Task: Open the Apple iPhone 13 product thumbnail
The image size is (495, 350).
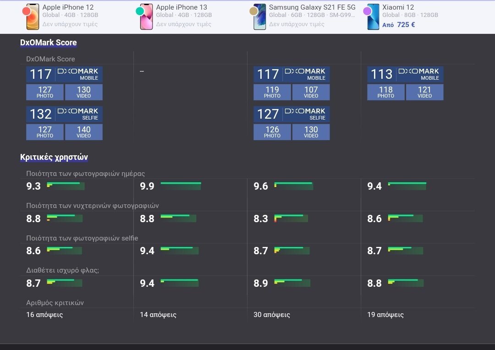Action: [x=146, y=17]
